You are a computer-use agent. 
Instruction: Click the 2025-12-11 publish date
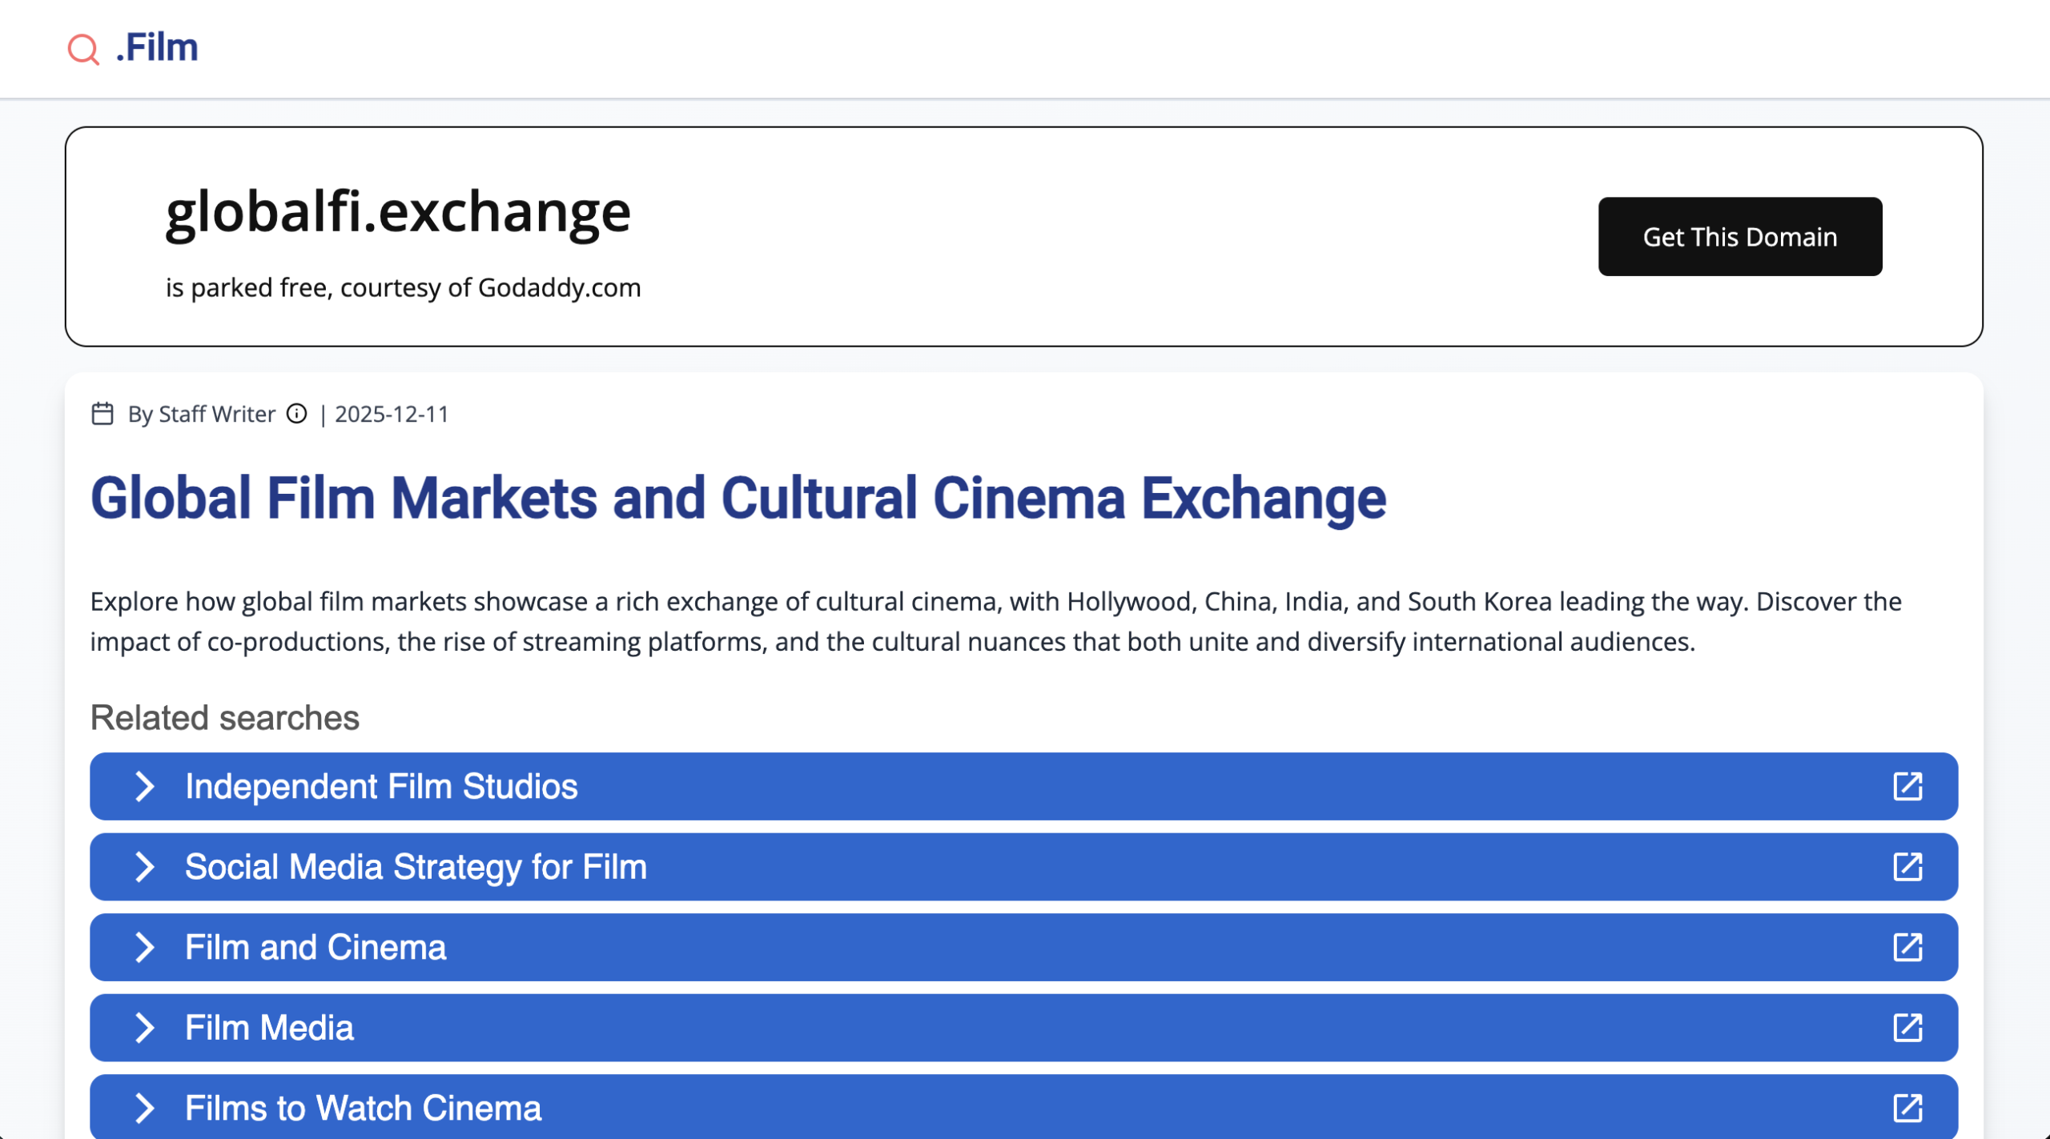(x=390, y=414)
